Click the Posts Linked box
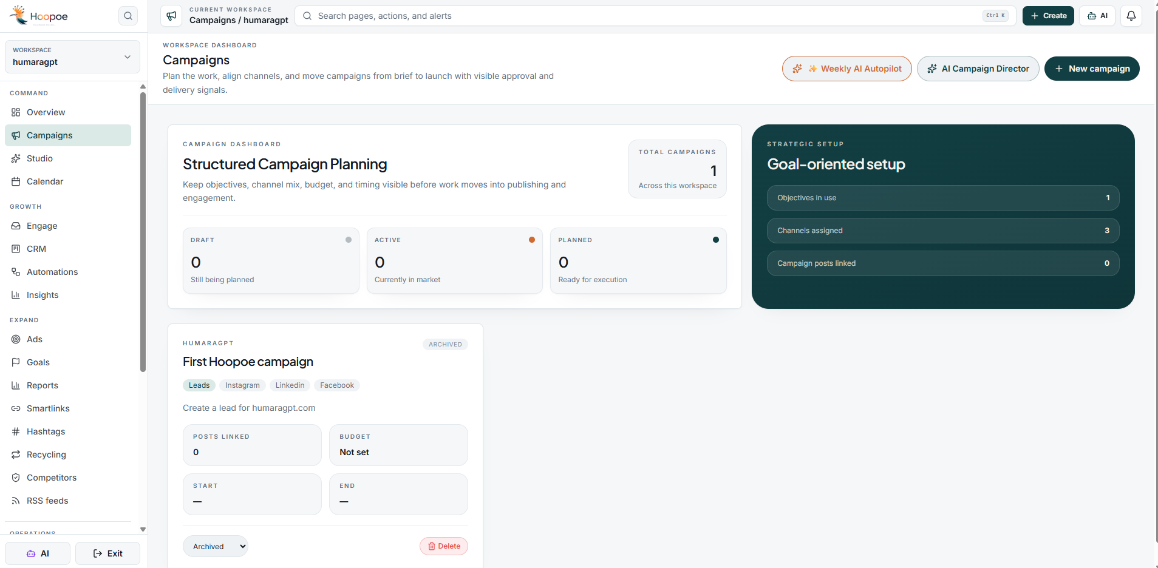 pyautogui.click(x=252, y=445)
